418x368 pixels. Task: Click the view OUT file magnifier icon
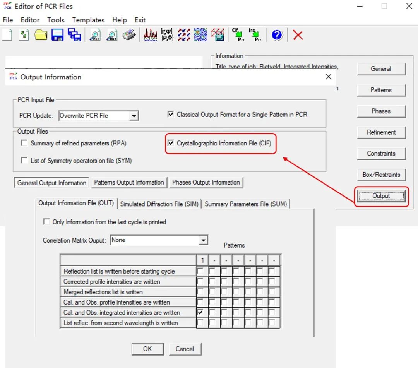click(112, 35)
